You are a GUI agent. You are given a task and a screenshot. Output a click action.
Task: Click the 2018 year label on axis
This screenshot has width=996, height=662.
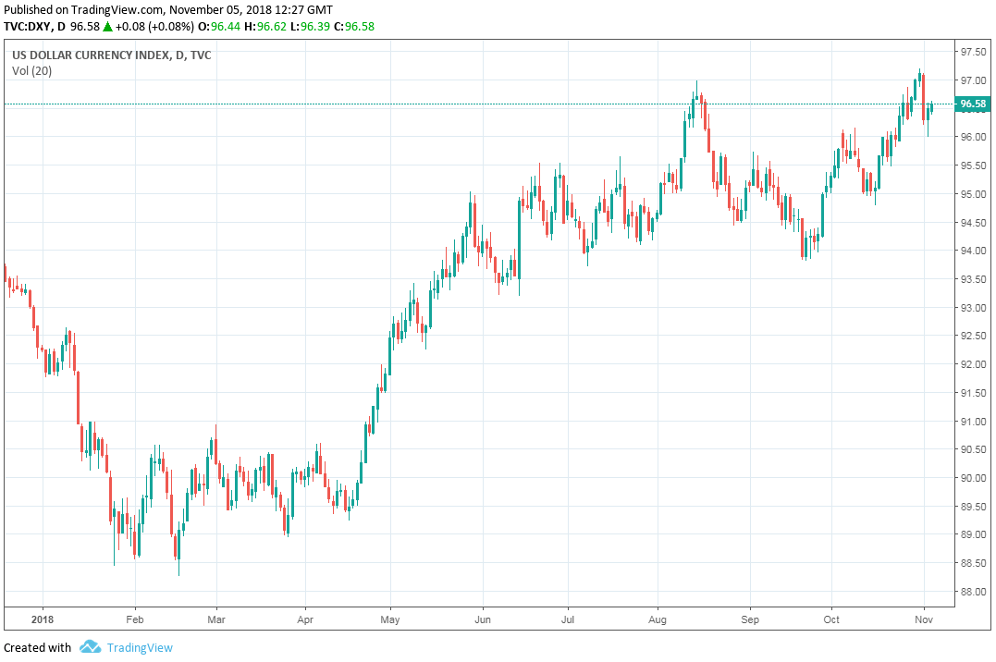point(43,619)
